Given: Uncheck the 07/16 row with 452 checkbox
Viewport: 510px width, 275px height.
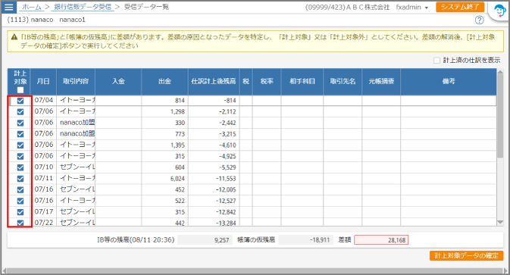Looking at the screenshot, I should pos(20,189).
